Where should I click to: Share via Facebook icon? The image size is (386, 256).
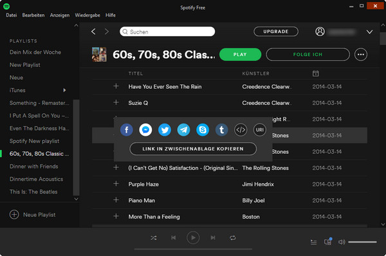127,130
